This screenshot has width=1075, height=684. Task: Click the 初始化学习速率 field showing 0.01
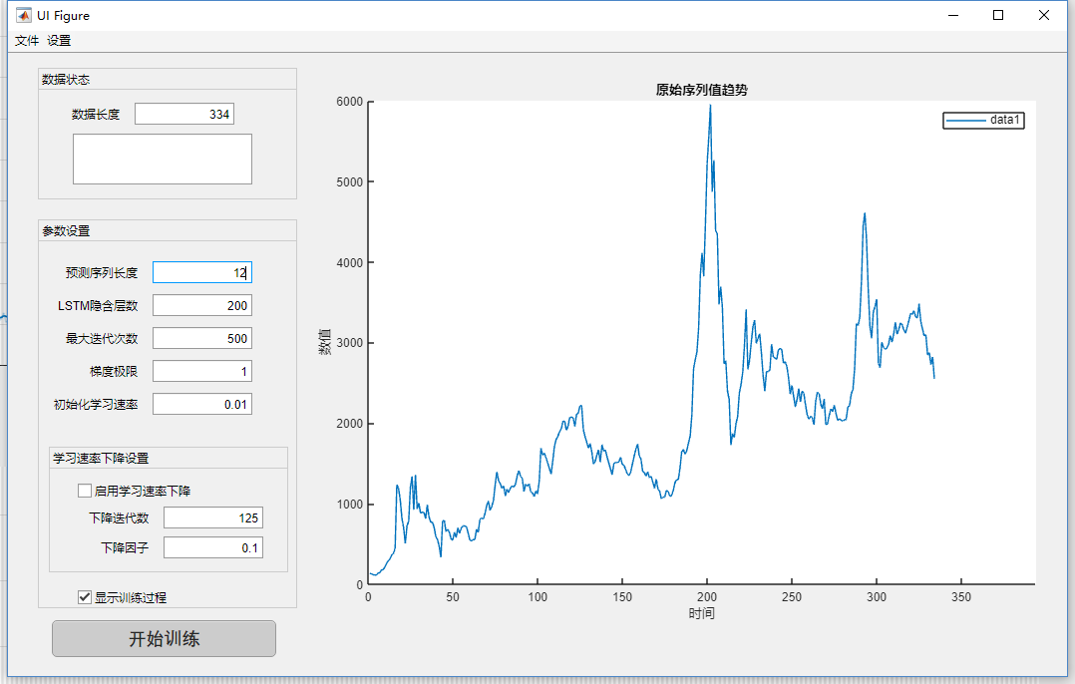pyautogui.click(x=202, y=404)
